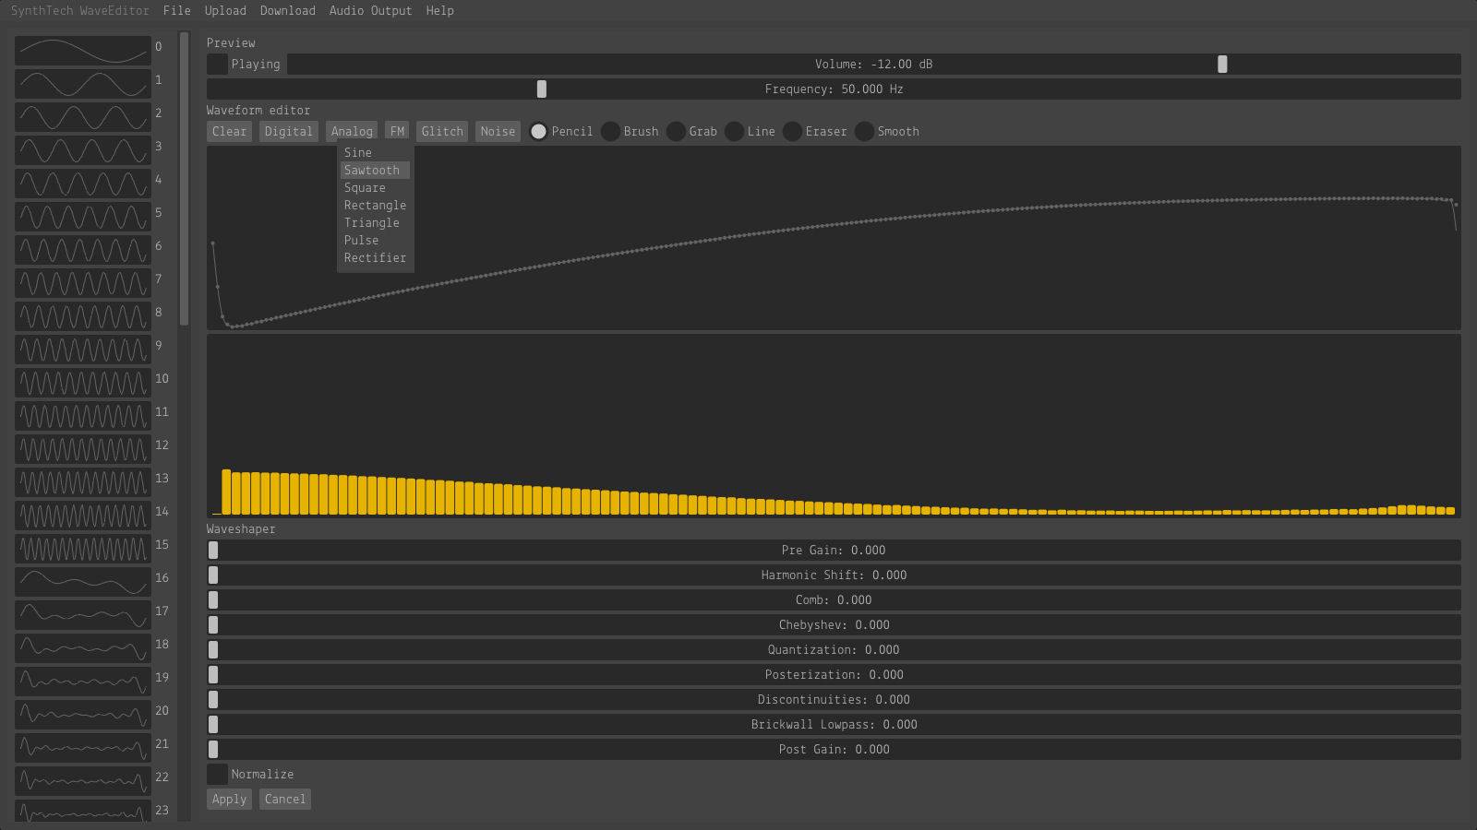Expand the FM waveform menu
This screenshot has width=1477, height=830.
[x=397, y=131]
